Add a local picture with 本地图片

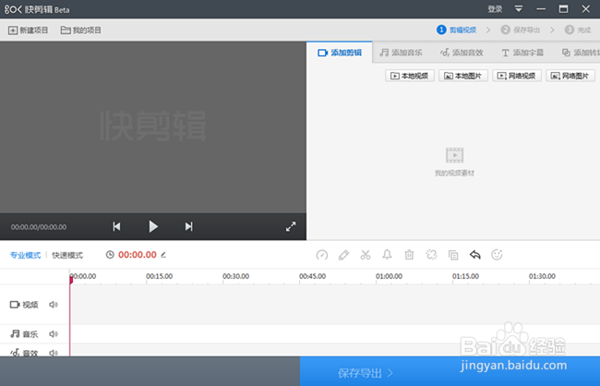[463, 76]
